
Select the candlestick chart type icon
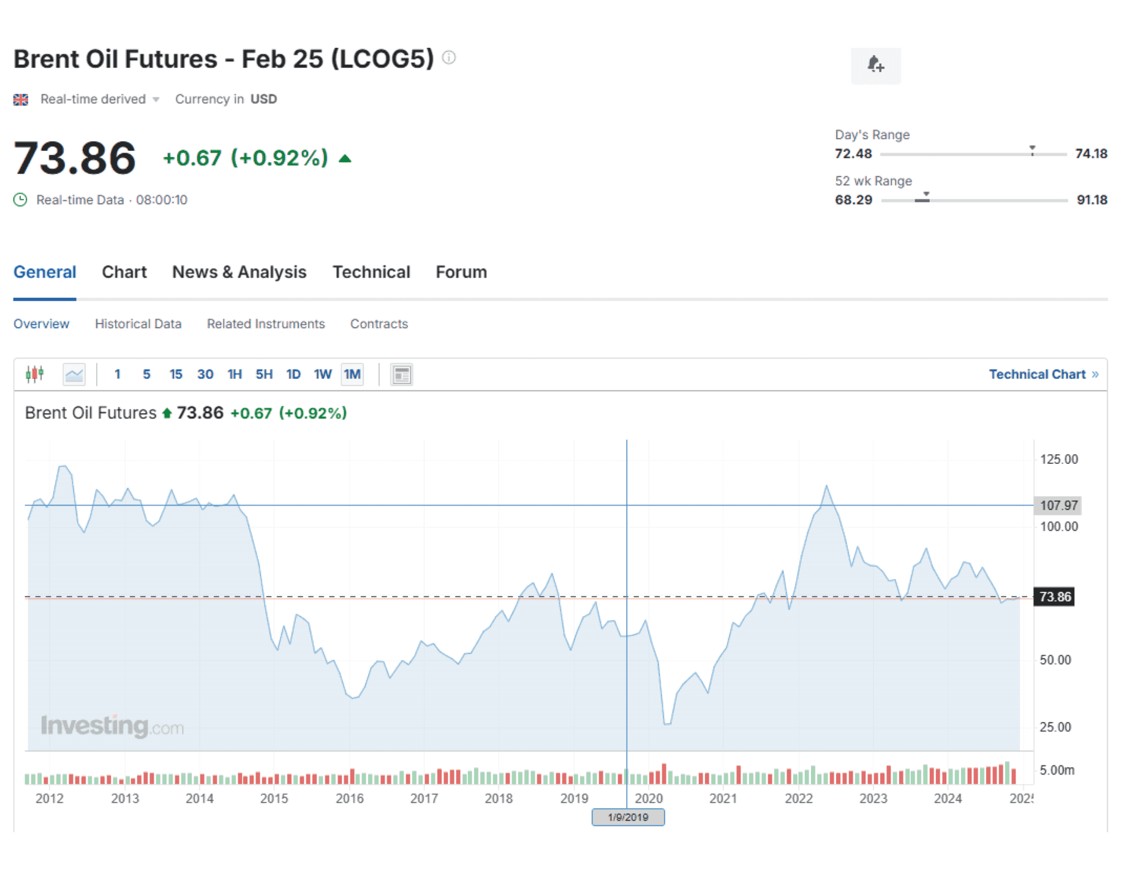[x=35, y=374]
